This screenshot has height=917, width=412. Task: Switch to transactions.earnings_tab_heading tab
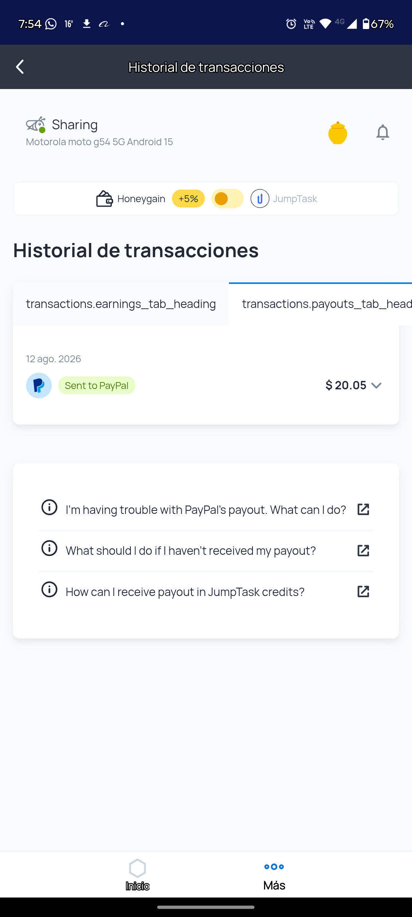tap(121, 304)
